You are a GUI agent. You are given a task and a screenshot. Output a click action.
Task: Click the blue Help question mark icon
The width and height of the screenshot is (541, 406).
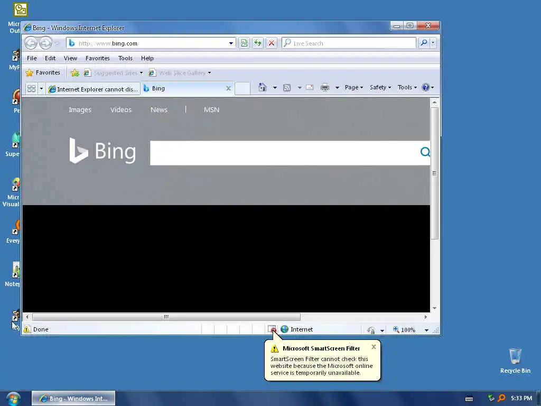click(x=426, y=87)
